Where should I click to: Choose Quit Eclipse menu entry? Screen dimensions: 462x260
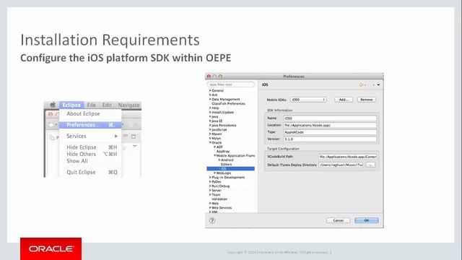90,172
